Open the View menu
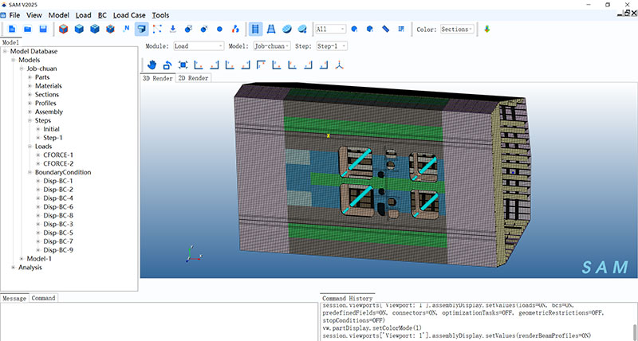 tap(34, 15)
